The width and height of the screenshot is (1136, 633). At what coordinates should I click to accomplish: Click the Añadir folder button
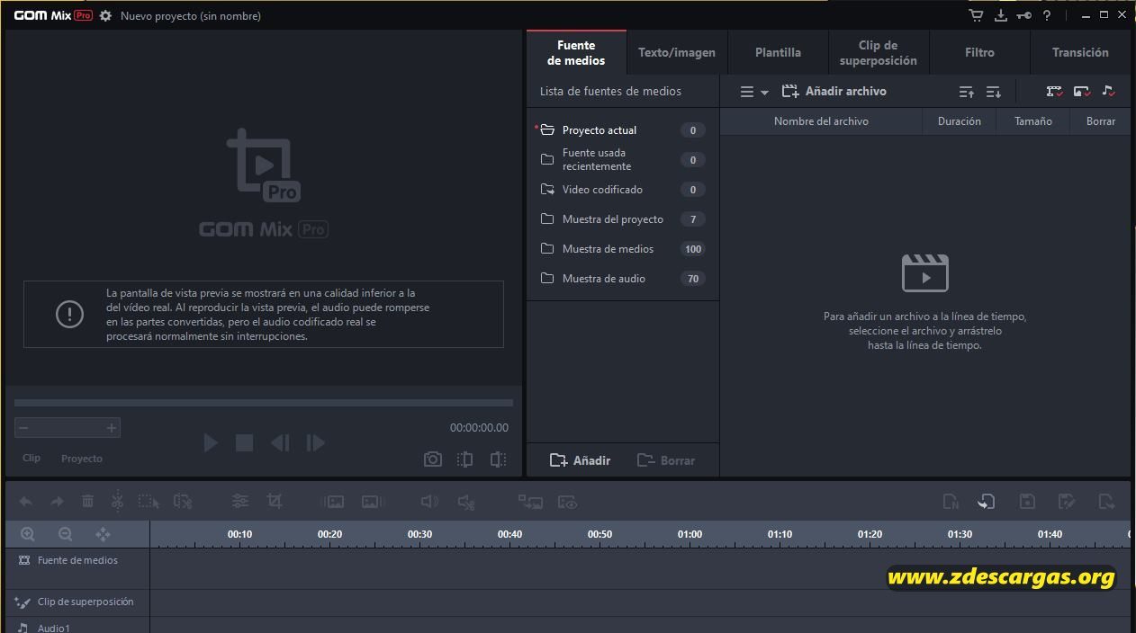(580, 460)
